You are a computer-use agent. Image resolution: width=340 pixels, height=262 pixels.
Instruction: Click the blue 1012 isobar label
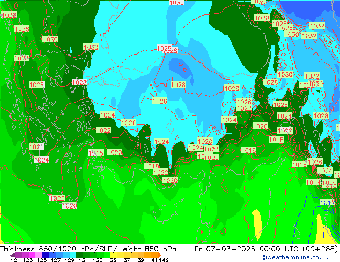[327, 203]
